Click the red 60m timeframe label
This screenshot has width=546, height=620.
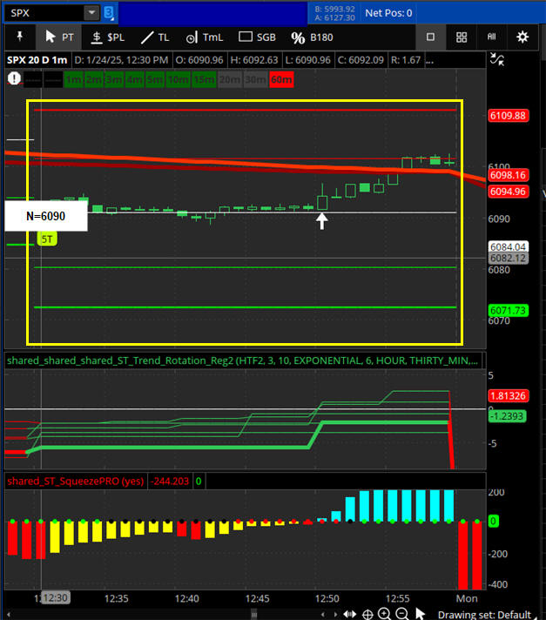(281, 80)
